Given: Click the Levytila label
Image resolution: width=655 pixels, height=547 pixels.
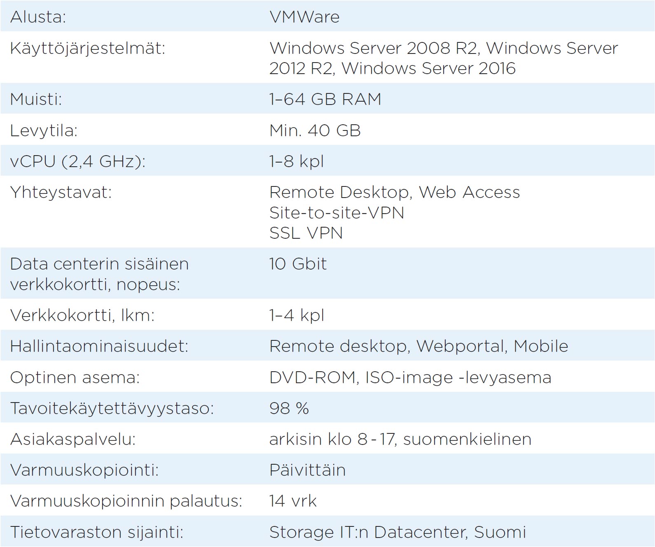Looking at the screenshot, I should [44, 130].
